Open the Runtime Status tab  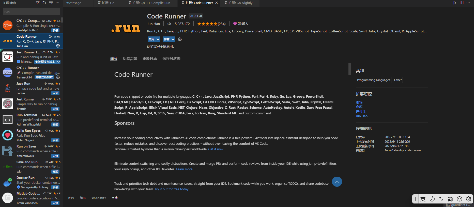[x=171, y=59]
